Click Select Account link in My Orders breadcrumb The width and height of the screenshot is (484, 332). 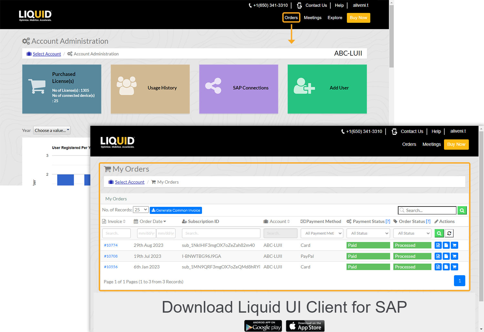click(130, 182)
